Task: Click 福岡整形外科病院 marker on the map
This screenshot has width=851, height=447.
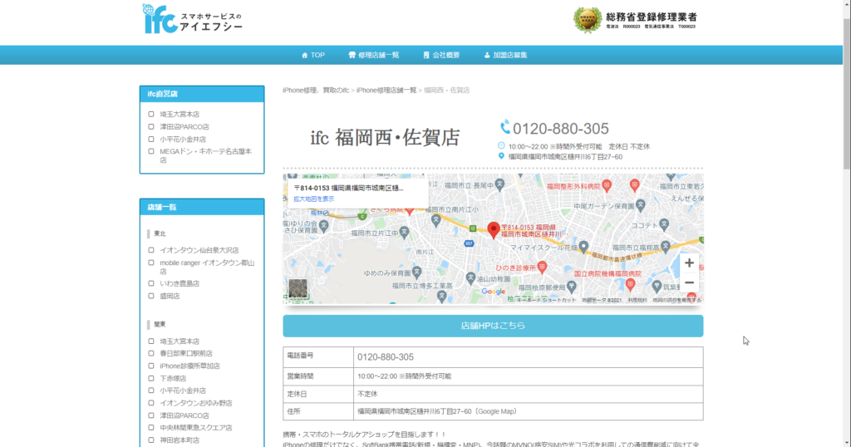Action: coord(607,185)
